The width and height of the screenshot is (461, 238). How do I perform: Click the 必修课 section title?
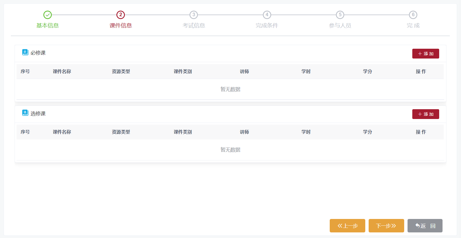point(38,53)
